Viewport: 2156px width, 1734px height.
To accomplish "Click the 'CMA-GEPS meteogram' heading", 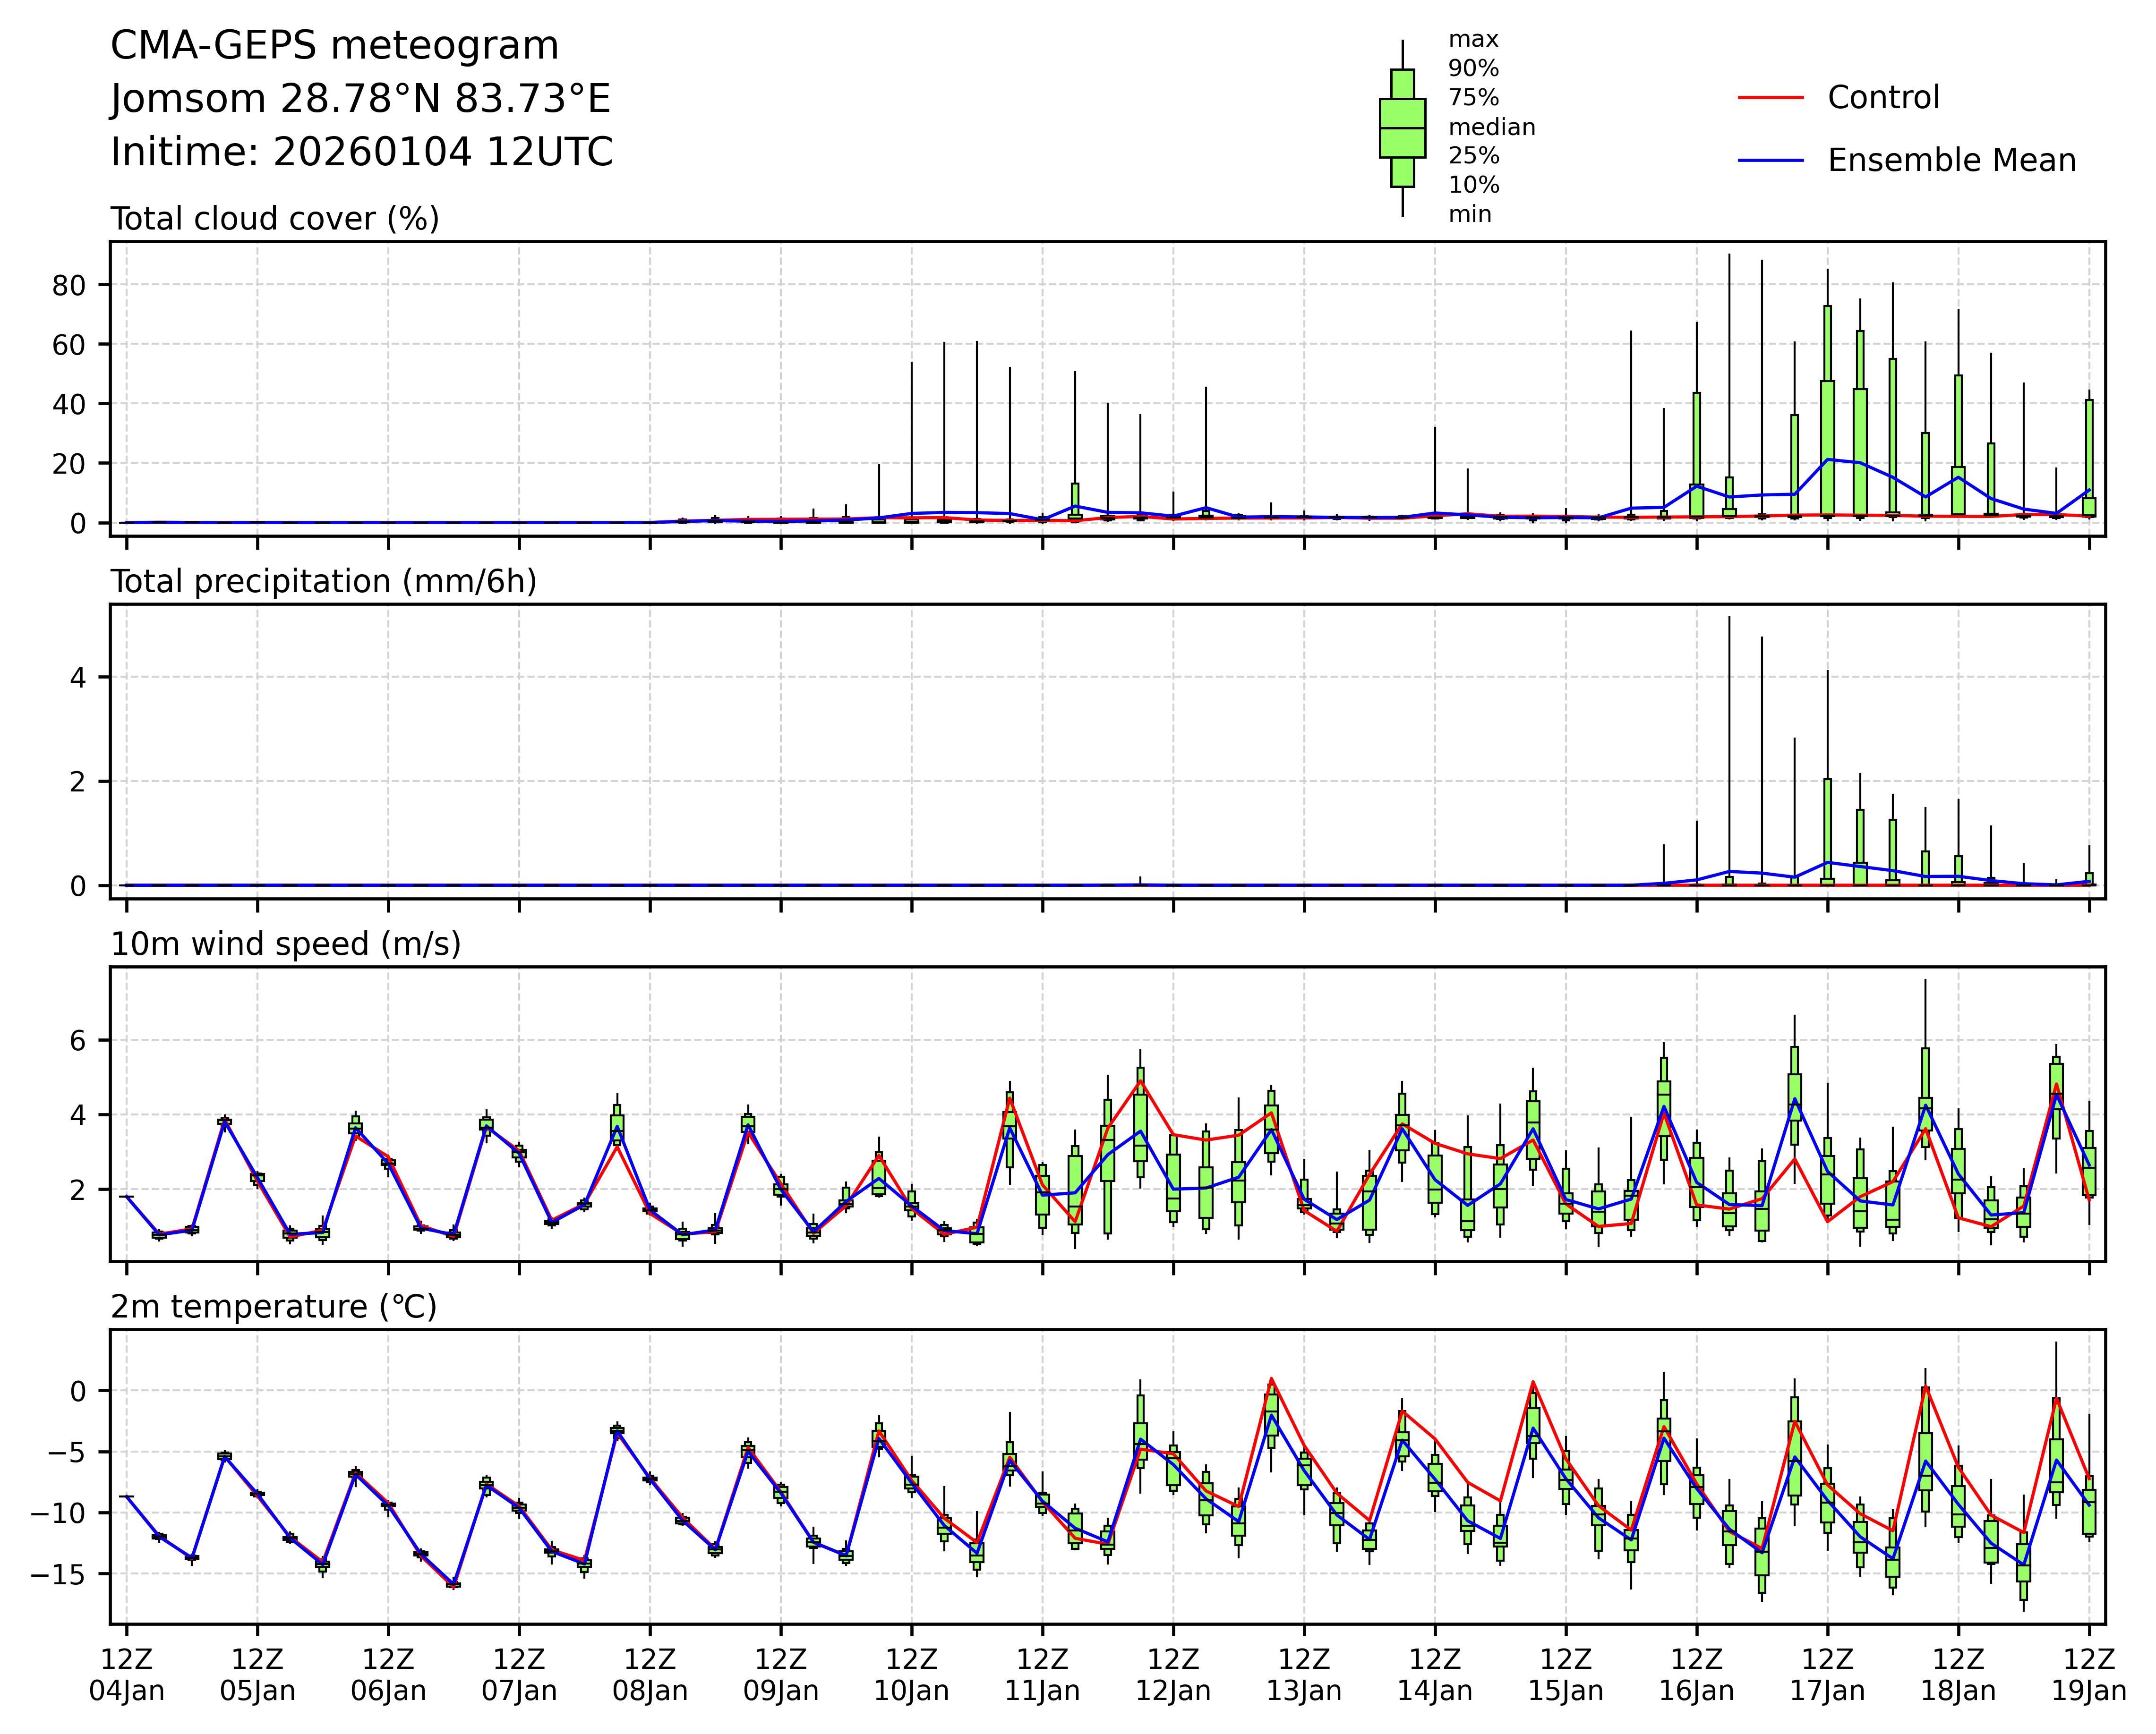I will 334,46.
